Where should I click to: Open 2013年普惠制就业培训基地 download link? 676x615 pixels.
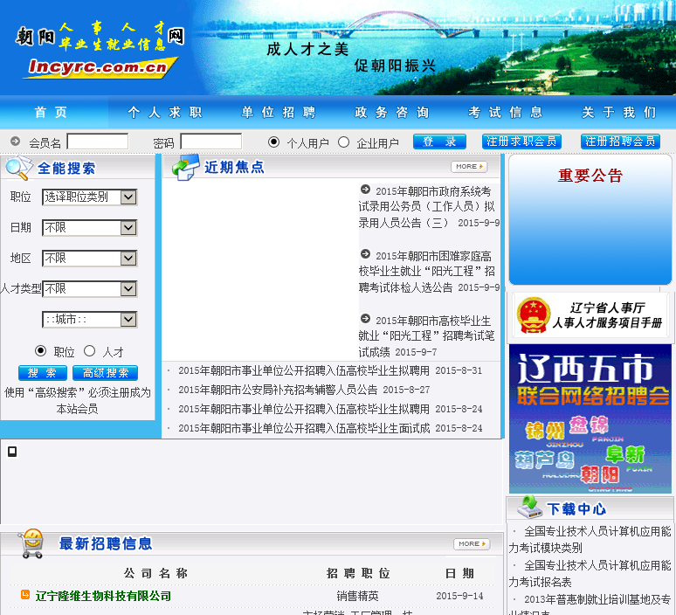590,605
